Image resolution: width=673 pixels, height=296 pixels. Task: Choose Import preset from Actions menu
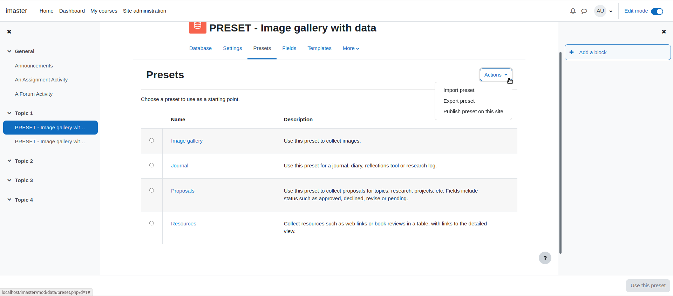click(x=458, y=90)
